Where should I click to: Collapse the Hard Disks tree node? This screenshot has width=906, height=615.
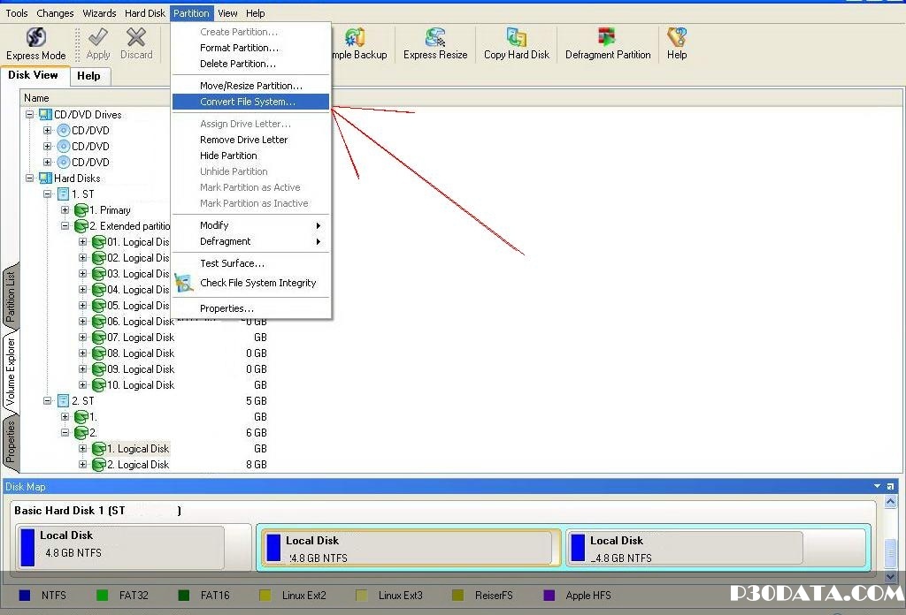coord(30,178)
